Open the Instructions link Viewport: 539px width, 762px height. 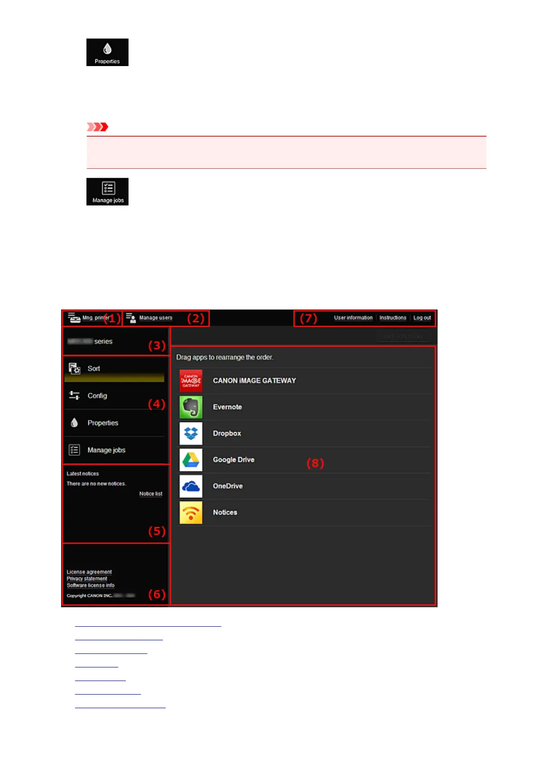coord(393,318)
